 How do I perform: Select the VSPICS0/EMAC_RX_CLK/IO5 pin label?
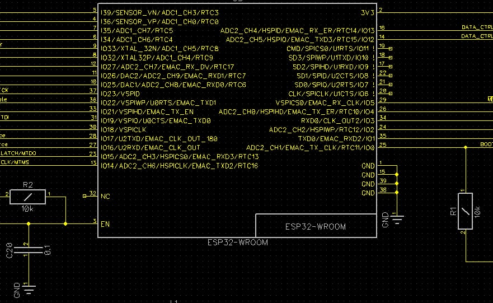point(325,103)
